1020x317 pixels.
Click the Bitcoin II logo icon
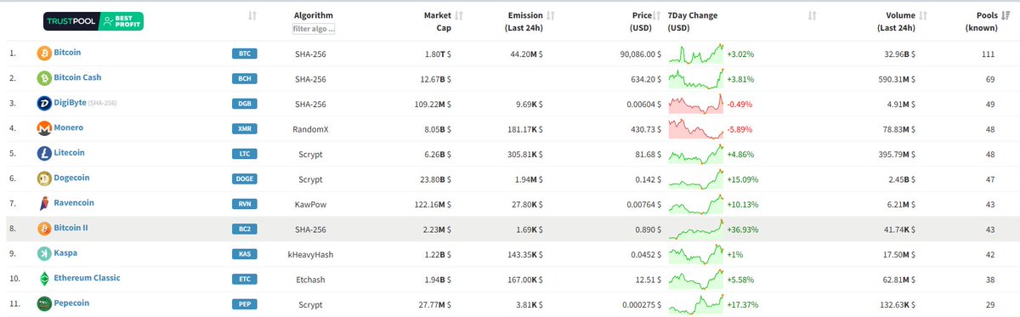[44, 229]
